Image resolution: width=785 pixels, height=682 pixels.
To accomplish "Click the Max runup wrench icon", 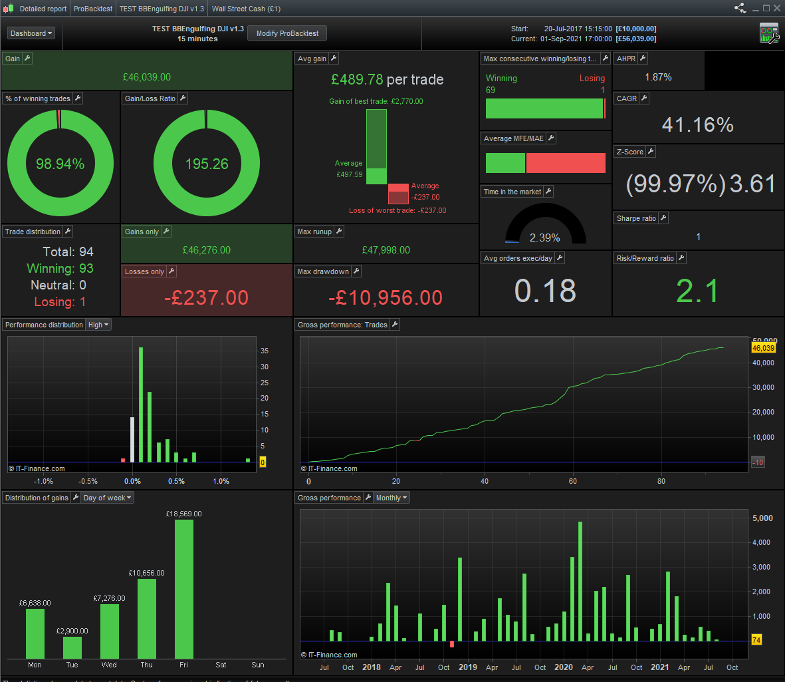I will 339,231.
